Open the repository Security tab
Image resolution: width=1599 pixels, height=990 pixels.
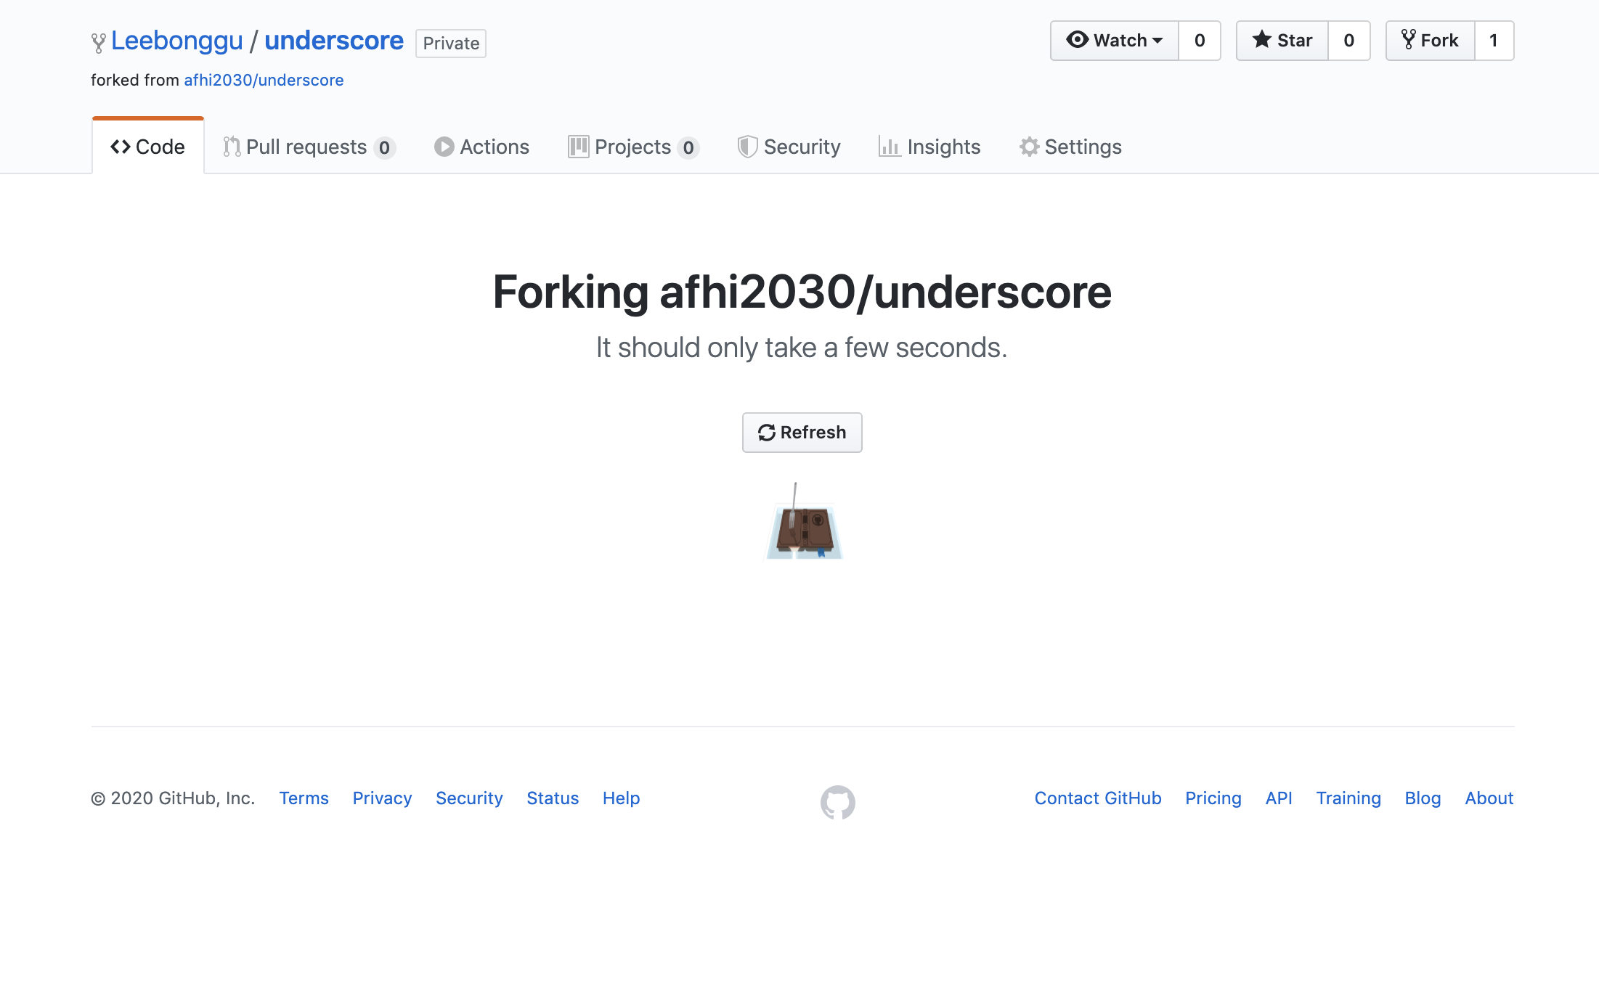tap(789, 147)
